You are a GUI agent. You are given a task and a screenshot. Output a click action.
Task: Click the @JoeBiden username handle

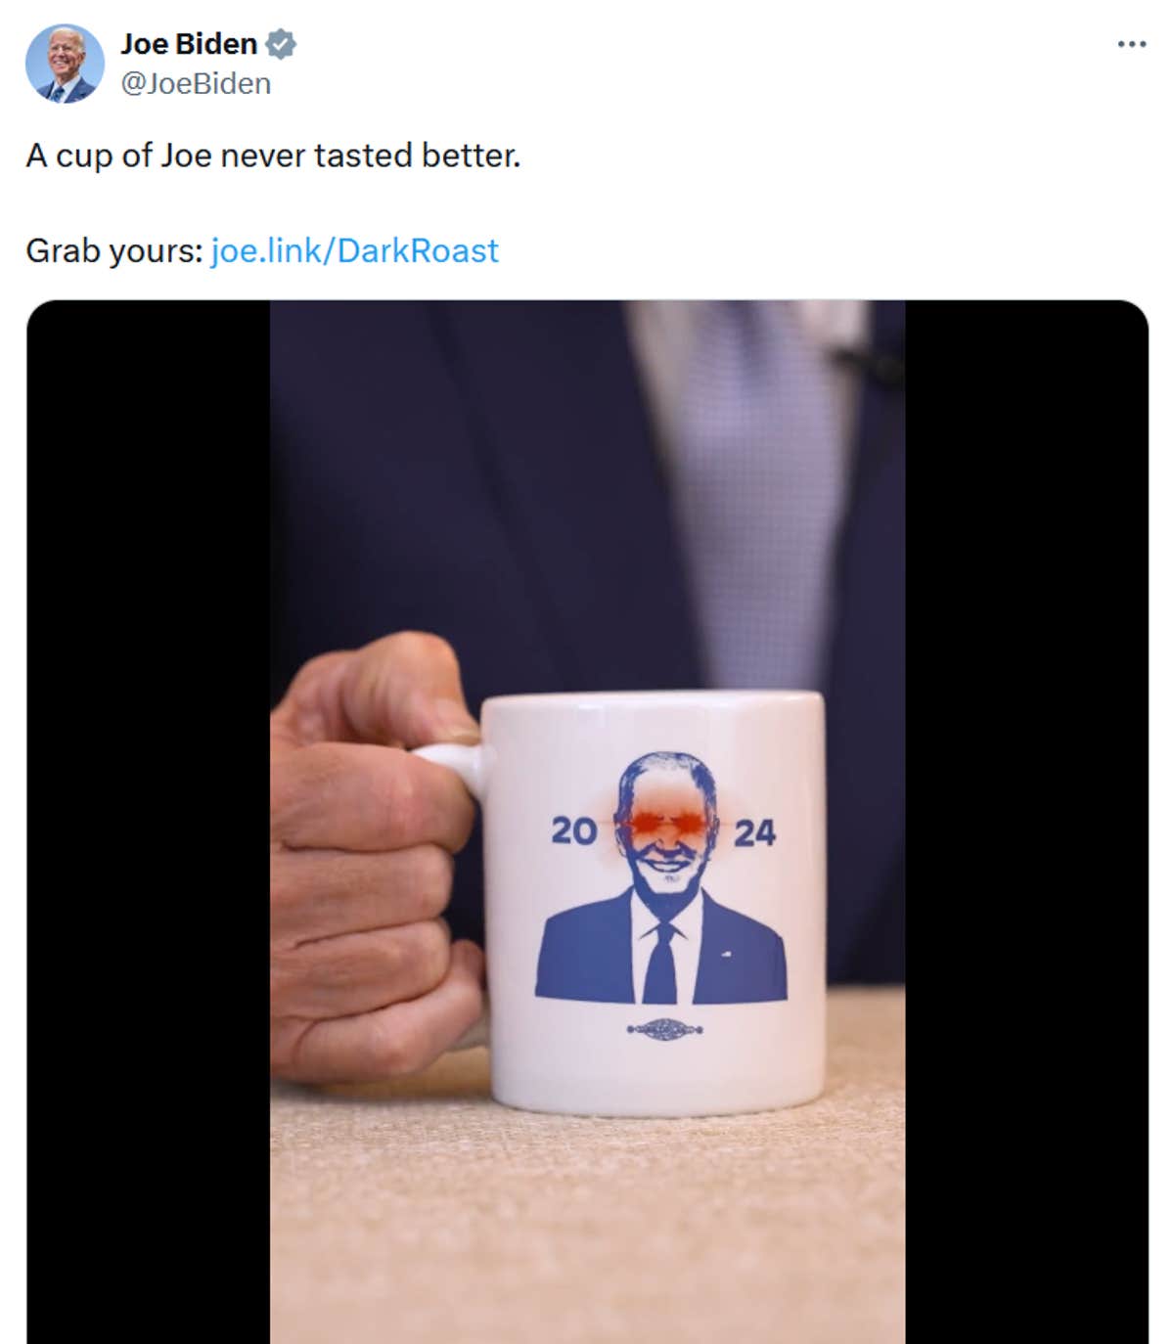point(195,83)
